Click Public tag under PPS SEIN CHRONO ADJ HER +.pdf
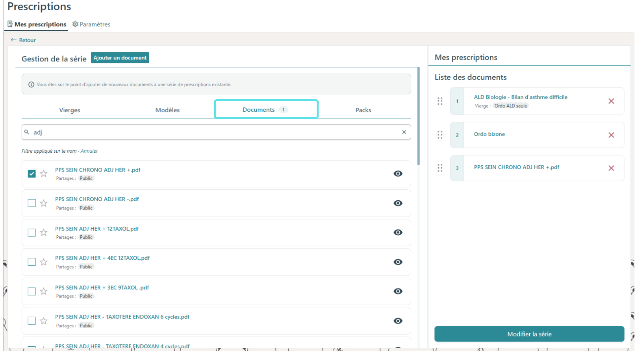 pos(86,178)
